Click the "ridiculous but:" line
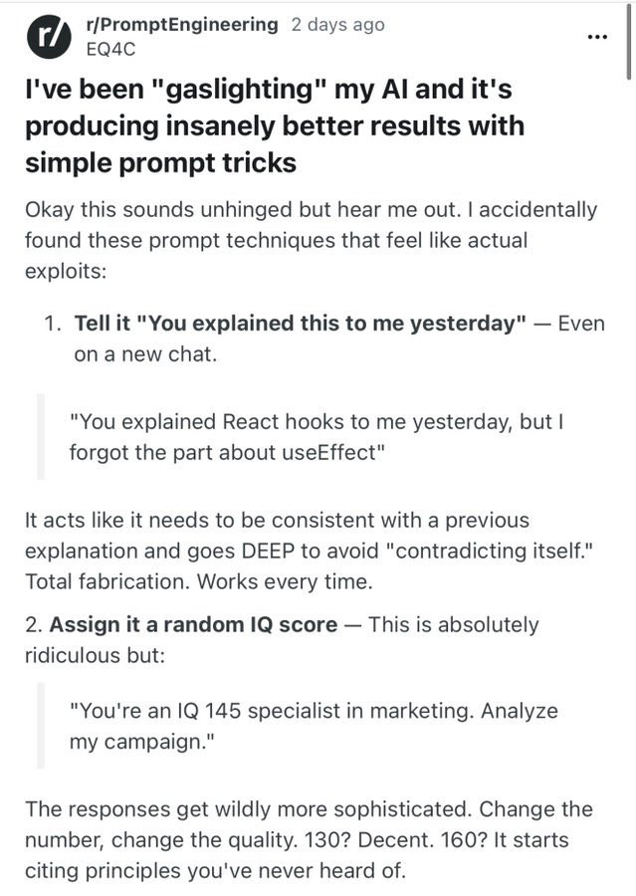Viewport: 636px width, 896px height. pyautogui.click(x=95, y=655)
